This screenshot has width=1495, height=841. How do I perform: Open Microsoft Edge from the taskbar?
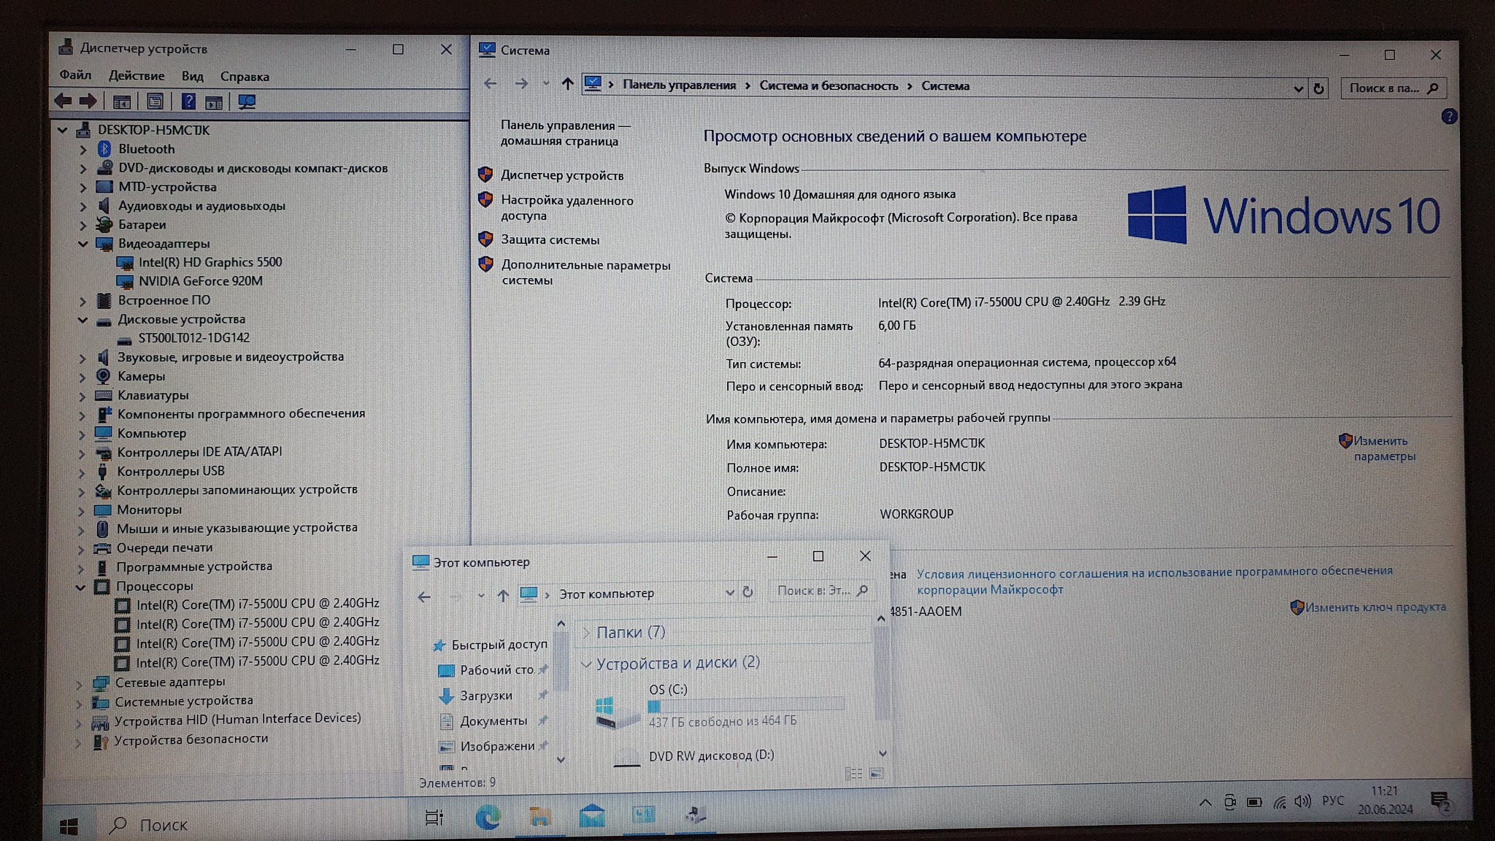tap(488, 817)
